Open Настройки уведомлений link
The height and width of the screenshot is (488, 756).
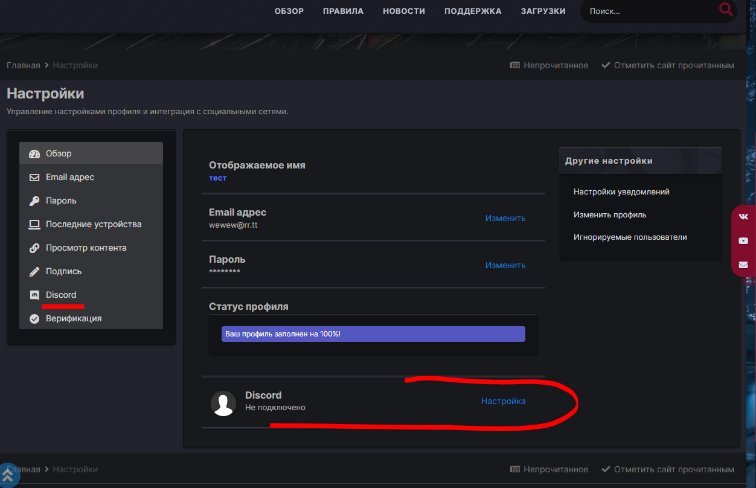(x=621, y=191)
